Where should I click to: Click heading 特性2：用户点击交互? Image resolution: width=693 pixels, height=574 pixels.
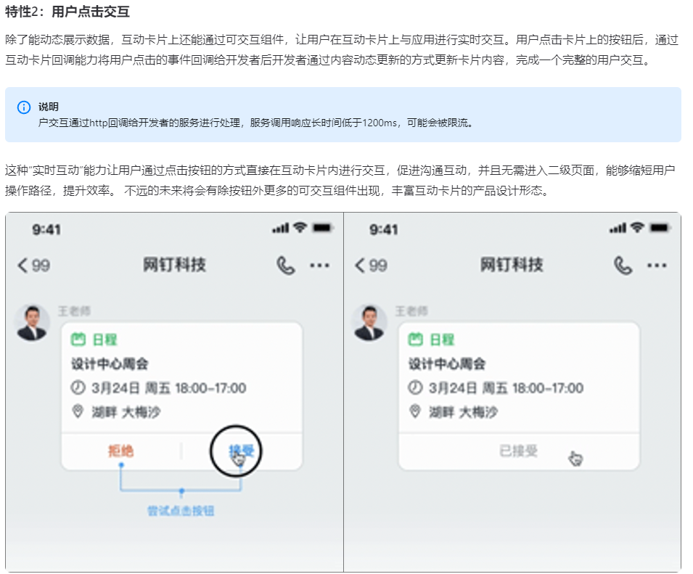pyautogui.click(x=67, y=12)
